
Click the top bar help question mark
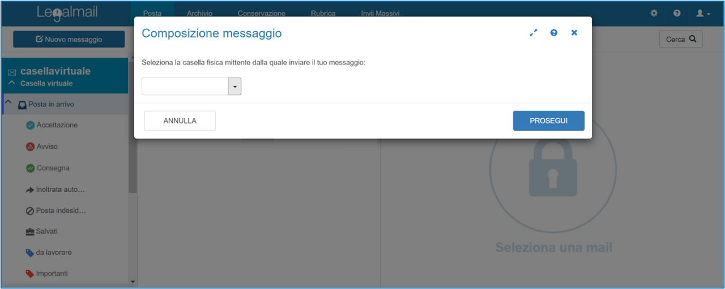(677, 13)
